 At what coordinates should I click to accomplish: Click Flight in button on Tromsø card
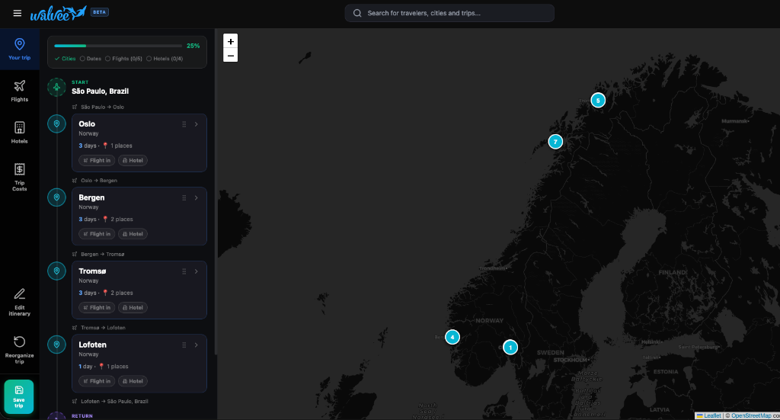pos(97,307)
